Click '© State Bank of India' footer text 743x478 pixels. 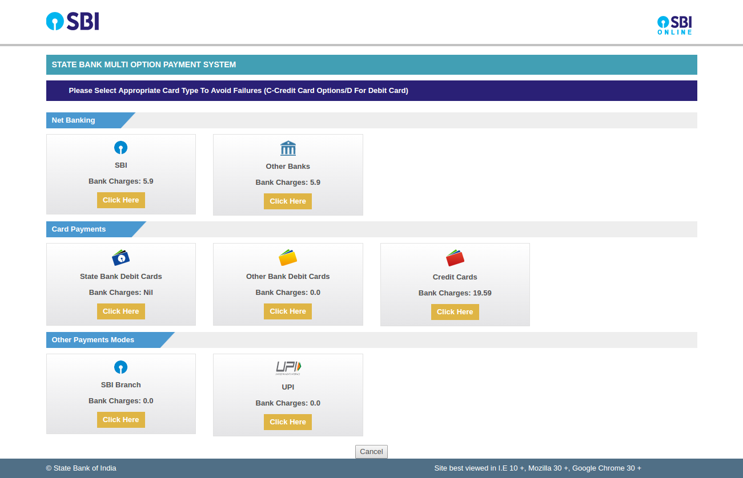click(x=81, y=468)
